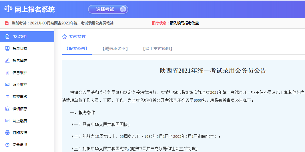Viewport: 305px width, 152px height.
Task: Click the line （三）拥护中华人民共和国宪法
Action: (134, 149)
